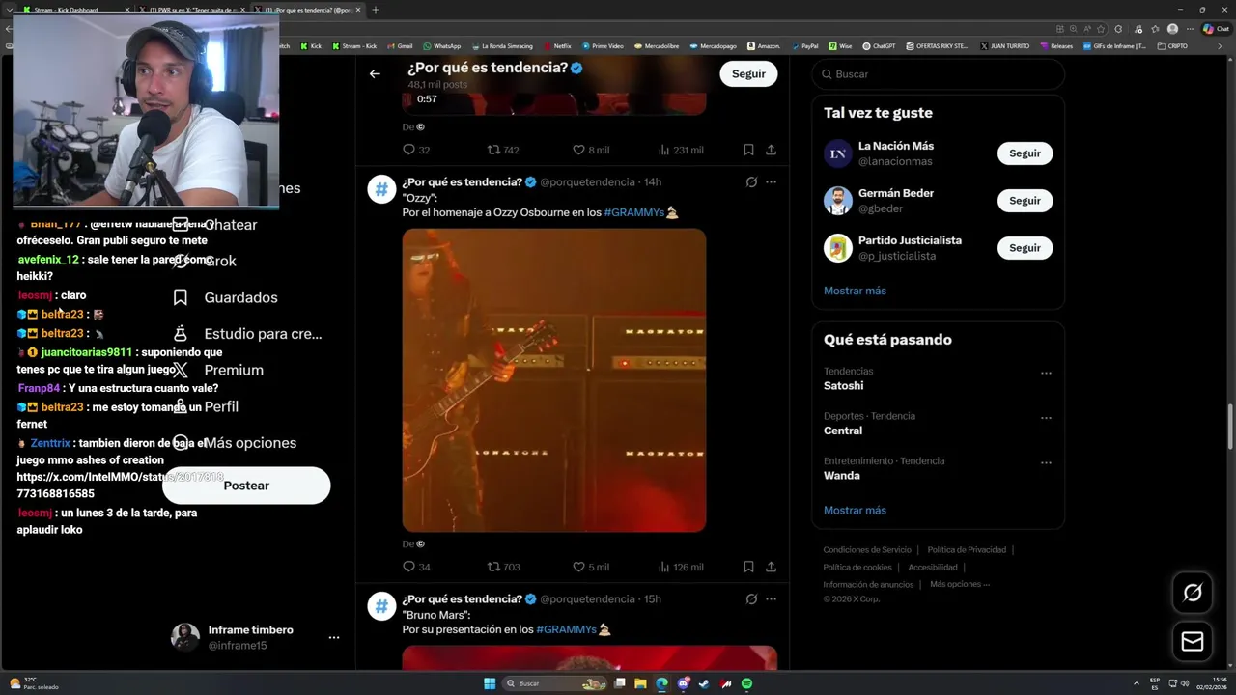Screen dimensions: 1236x695
Task: Open the Wanda trending topic
Action: 842,476
